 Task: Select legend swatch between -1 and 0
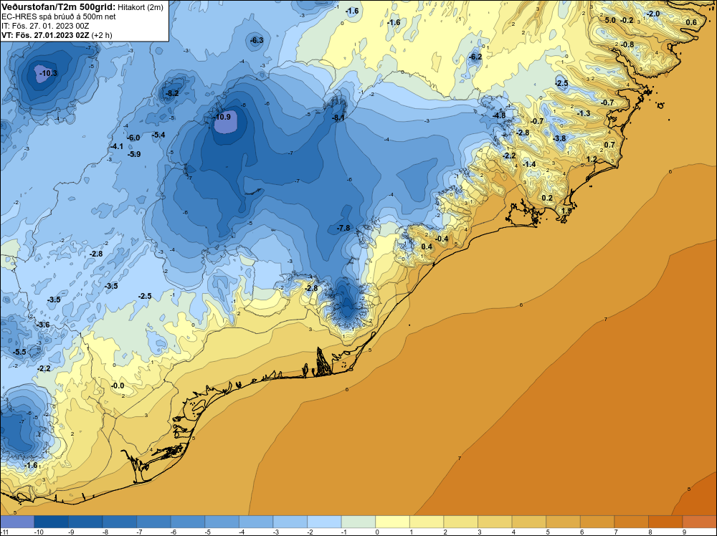[x=358, y=522]
